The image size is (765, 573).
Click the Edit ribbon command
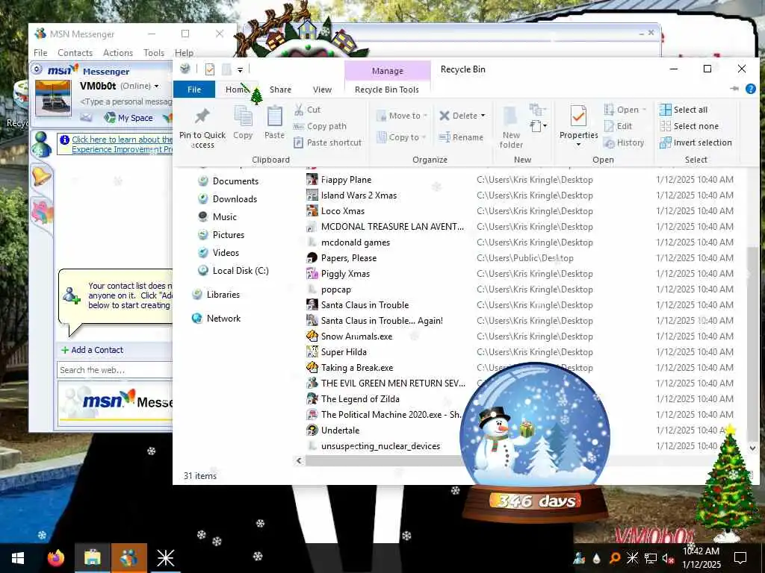[618, 126]
